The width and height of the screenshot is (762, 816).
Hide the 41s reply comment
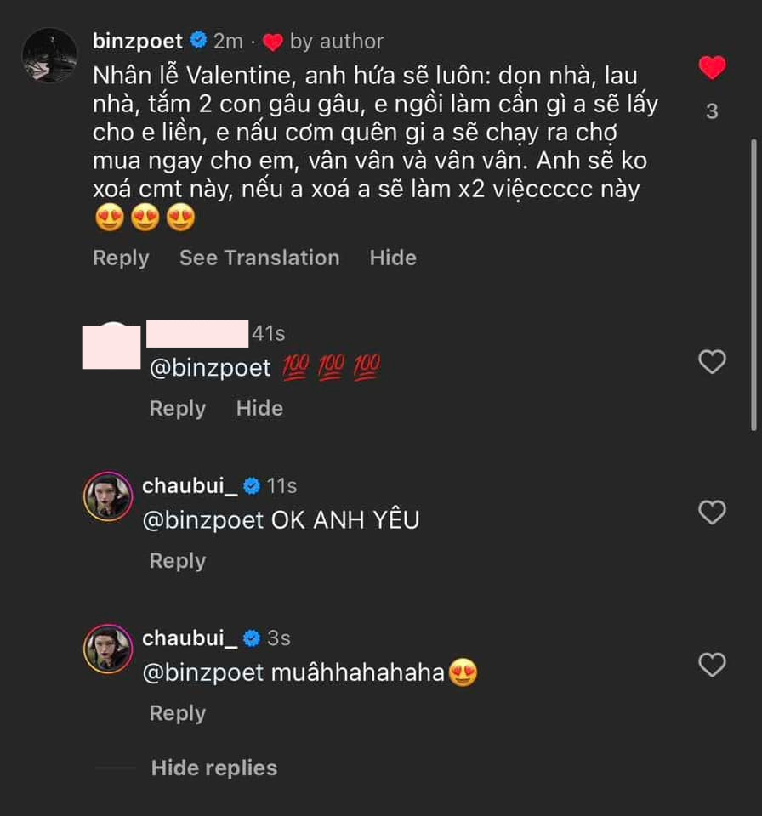click(x=259, y=409)
